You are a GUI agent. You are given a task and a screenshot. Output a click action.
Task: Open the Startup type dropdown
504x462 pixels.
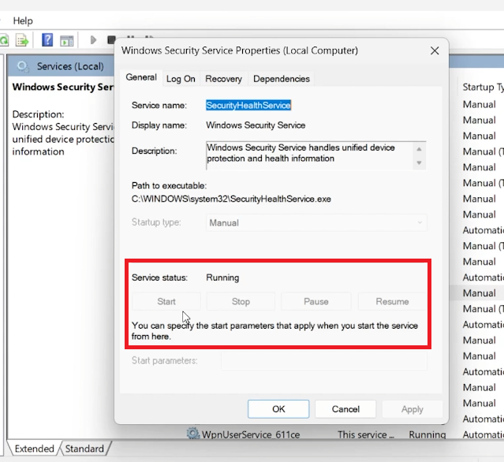tap(317, 223)
